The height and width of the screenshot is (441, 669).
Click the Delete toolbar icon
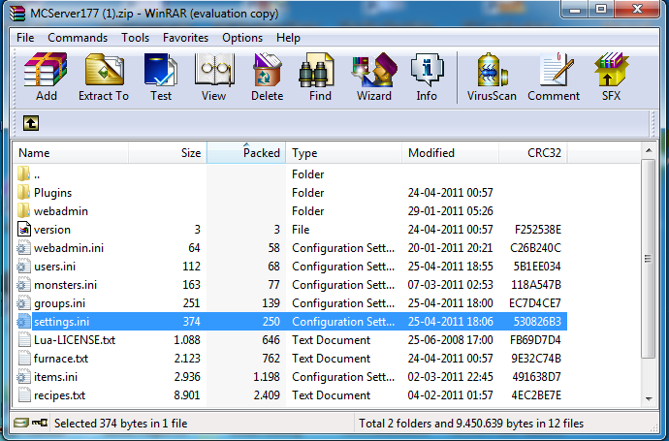[x=267, y=77]
